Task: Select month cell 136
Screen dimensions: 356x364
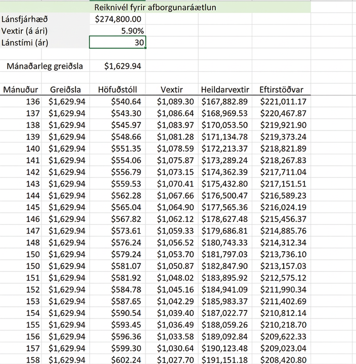Action: coord(21,102)
